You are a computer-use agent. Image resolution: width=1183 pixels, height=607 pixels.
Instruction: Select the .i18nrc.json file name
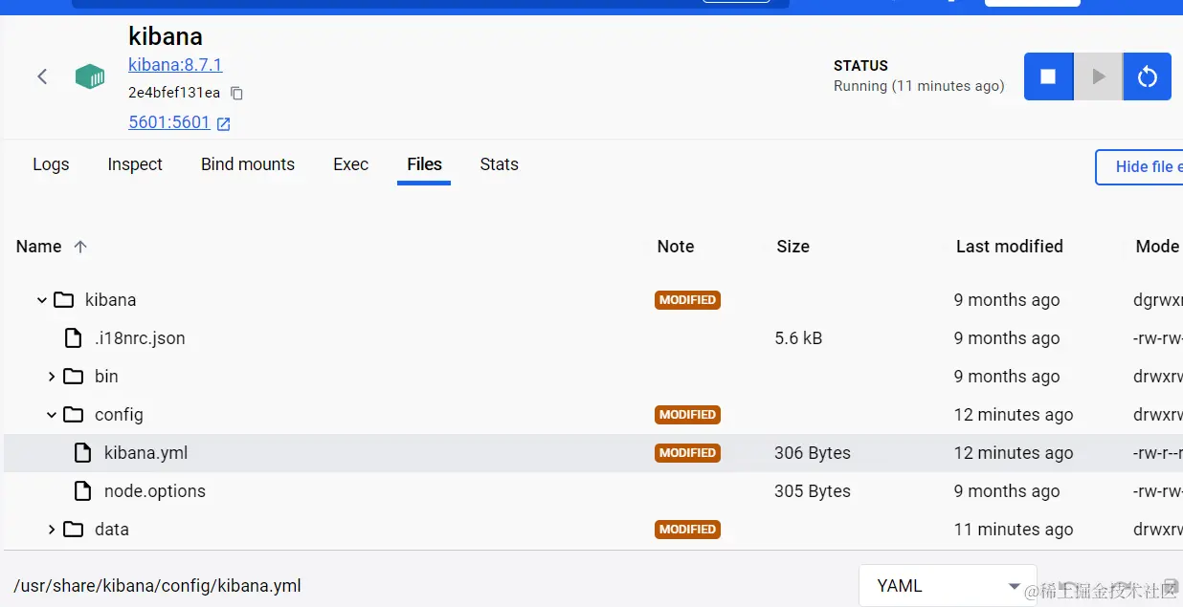click(x=140, y=338)
